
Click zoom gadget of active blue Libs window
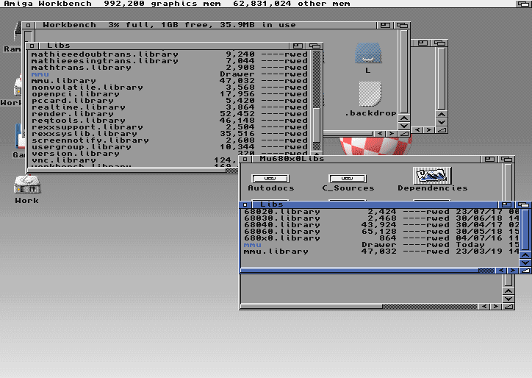(506, 204)
